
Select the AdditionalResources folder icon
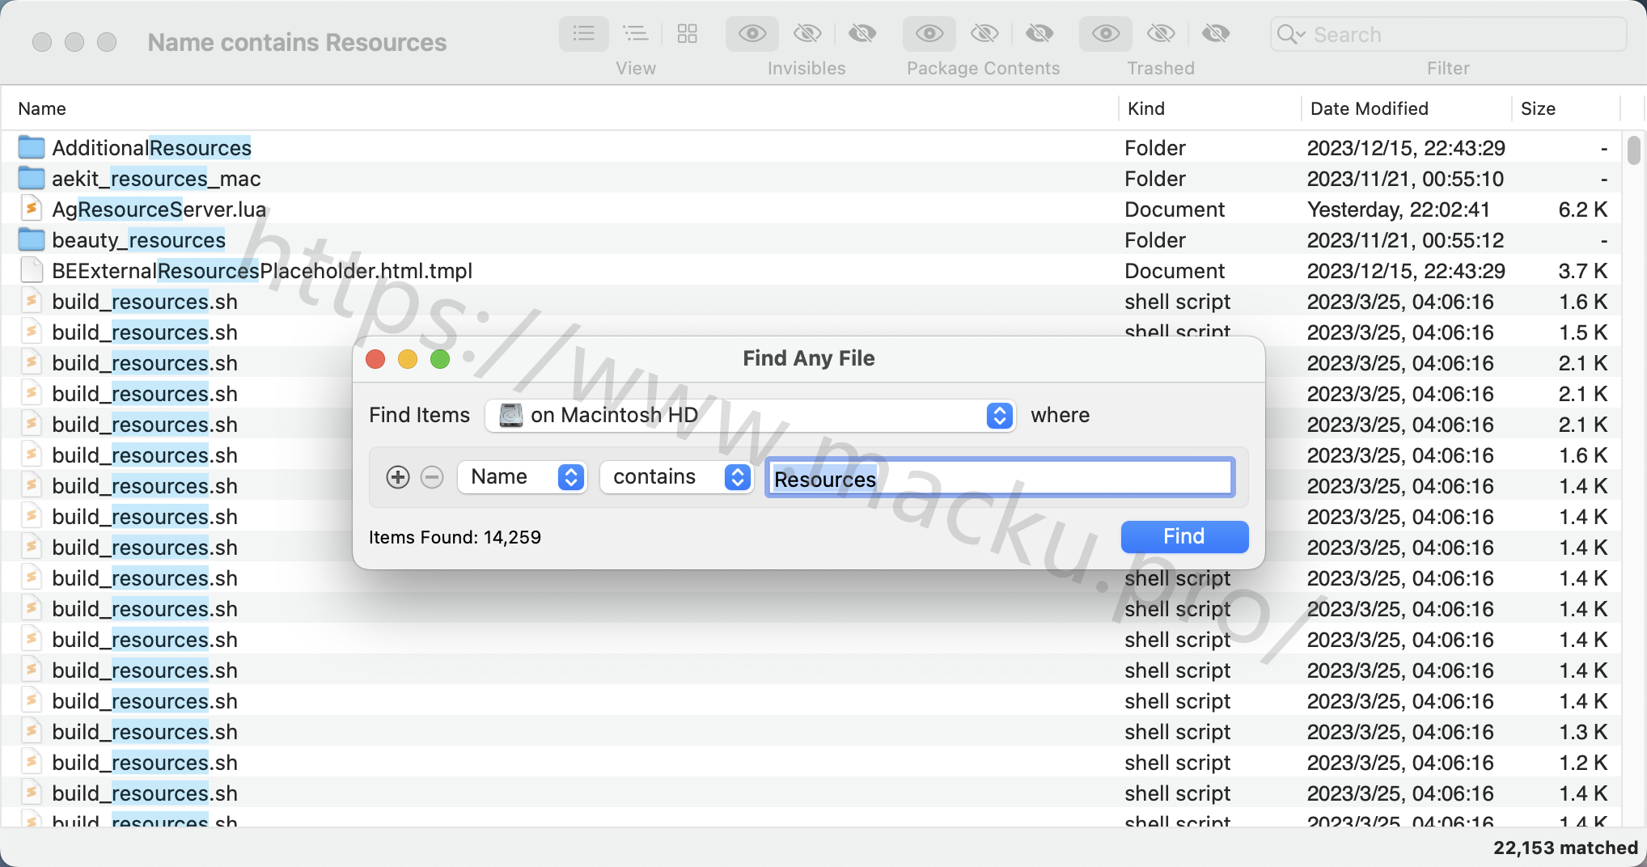click(x=32, y=147)
